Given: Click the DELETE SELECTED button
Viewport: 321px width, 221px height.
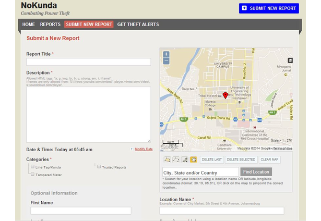Looking at the screenshot, I should point(241,159).
